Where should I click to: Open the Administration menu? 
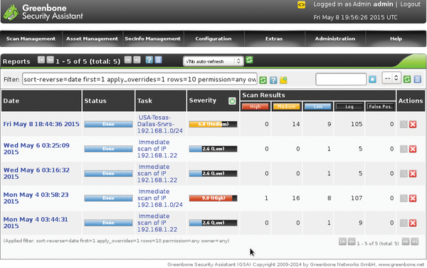pyautogui.click(x=335, y=38)
